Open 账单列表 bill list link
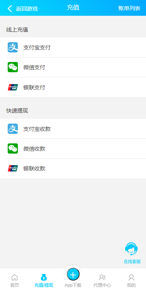146x293 pixels. tap(129, 8)
